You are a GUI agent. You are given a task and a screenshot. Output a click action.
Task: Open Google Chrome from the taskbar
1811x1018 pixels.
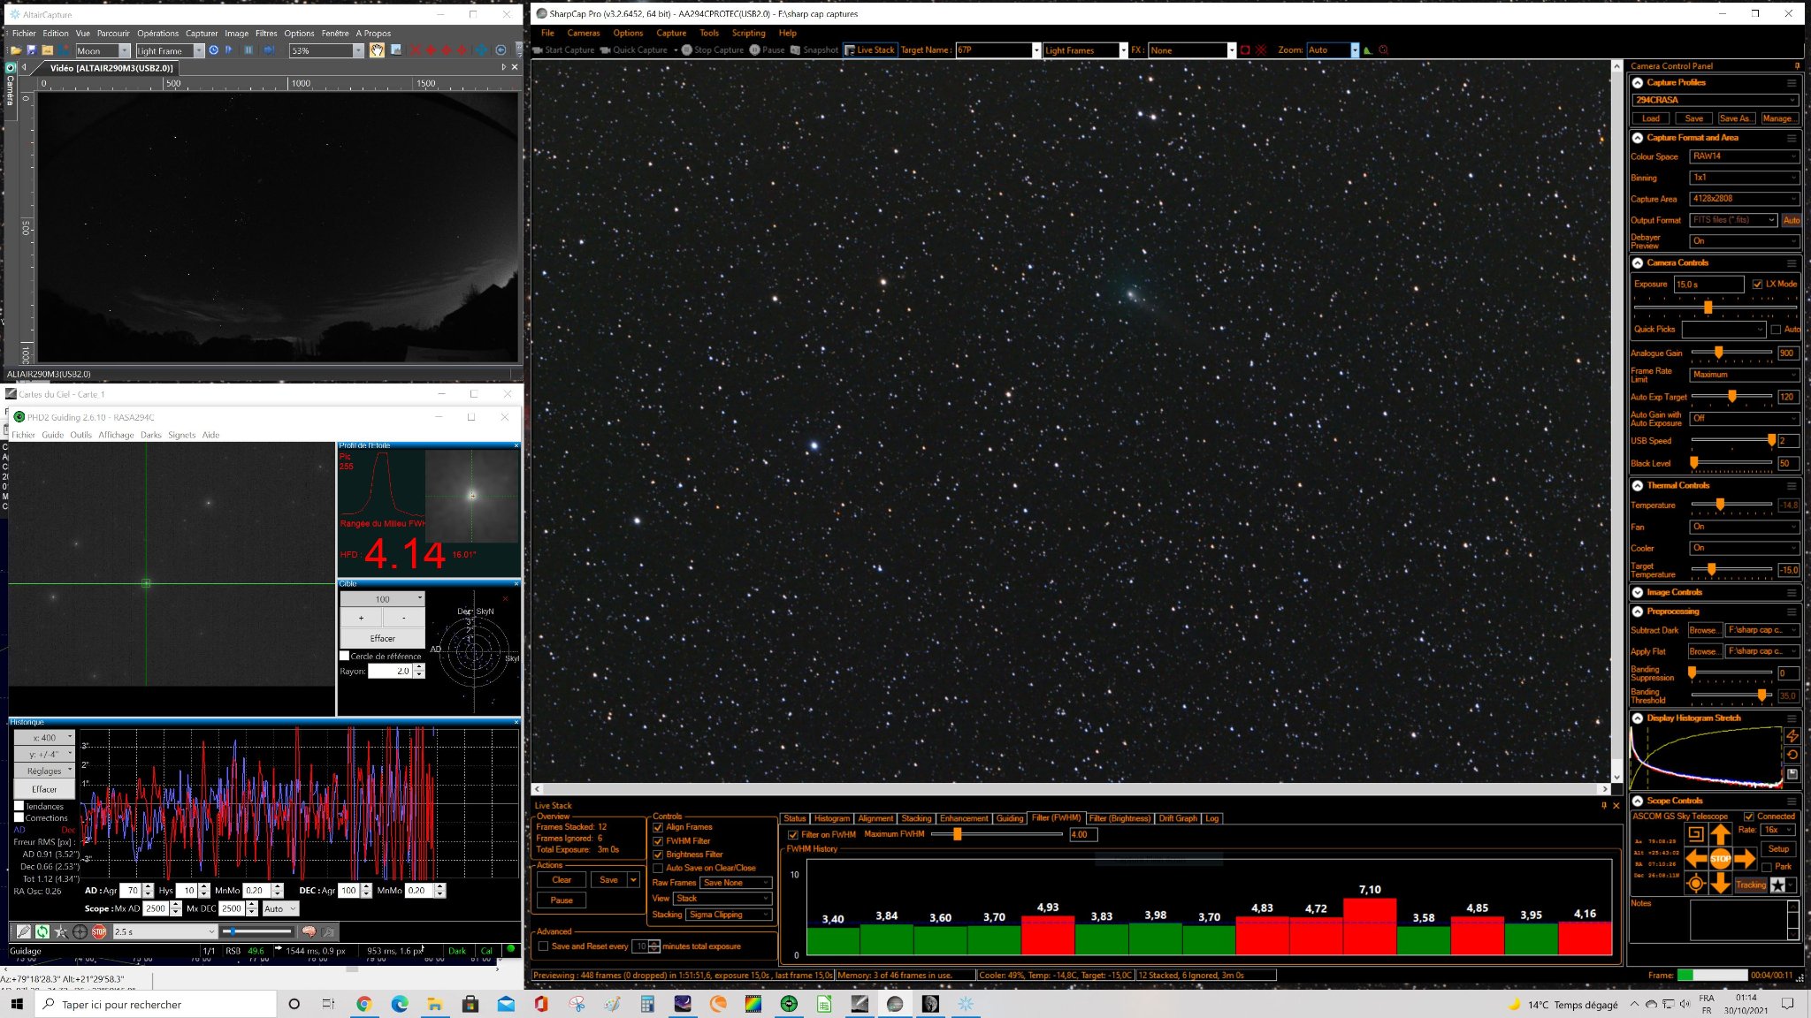pyautogui.click(x=364, y=1004)
